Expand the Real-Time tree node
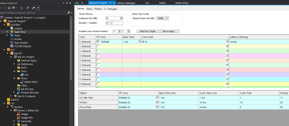 7,32
